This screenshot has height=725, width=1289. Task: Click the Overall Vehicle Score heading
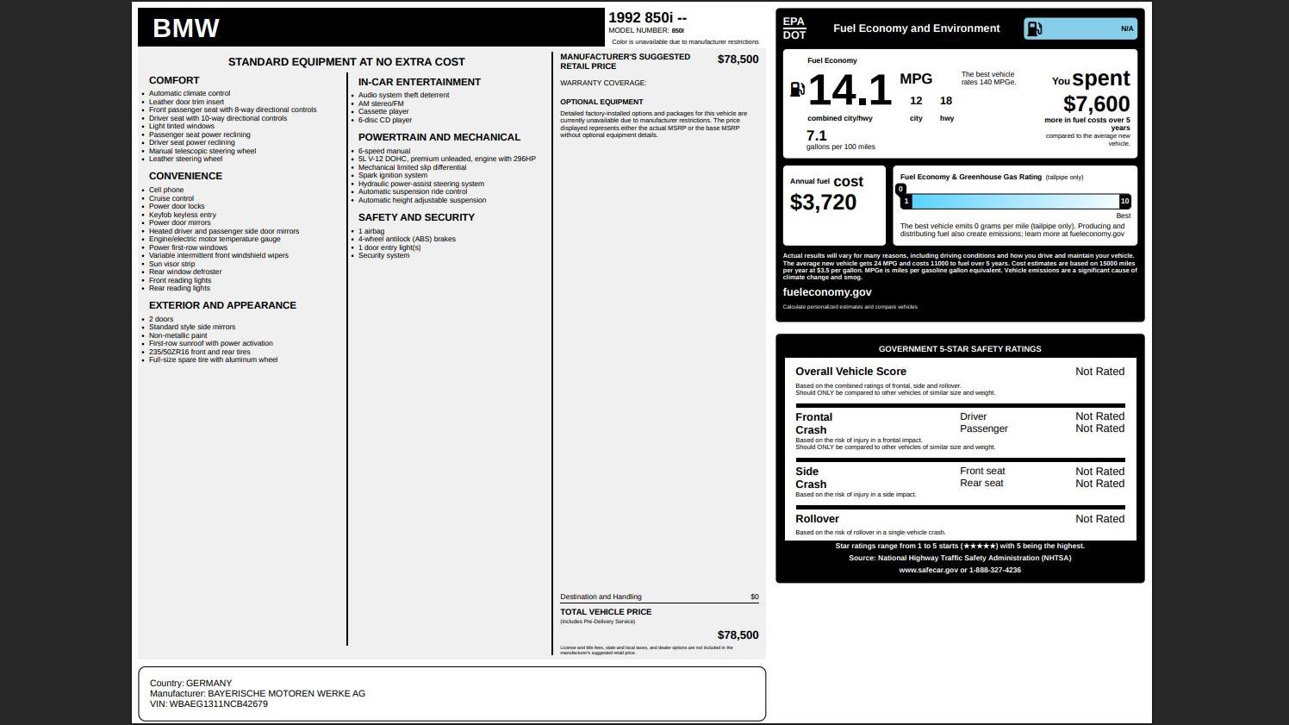[x=850, y=372]
